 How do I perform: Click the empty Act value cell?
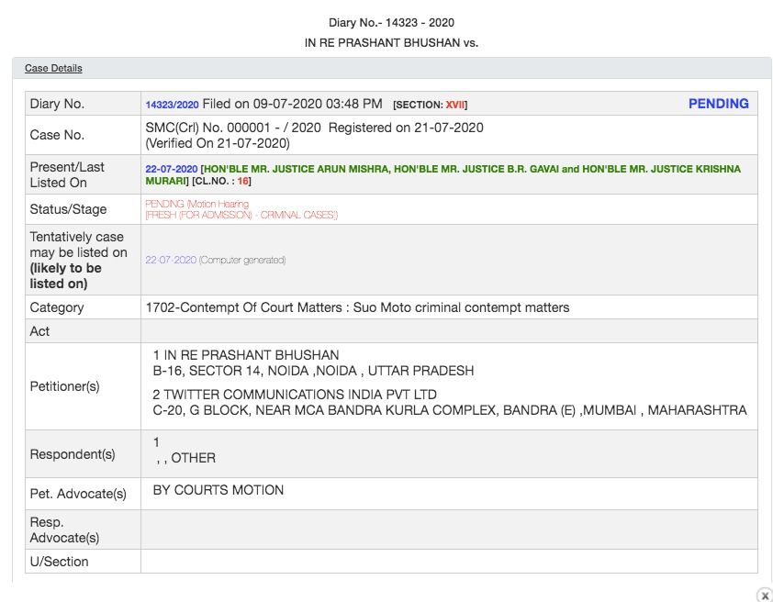click(x=449, y=331)
